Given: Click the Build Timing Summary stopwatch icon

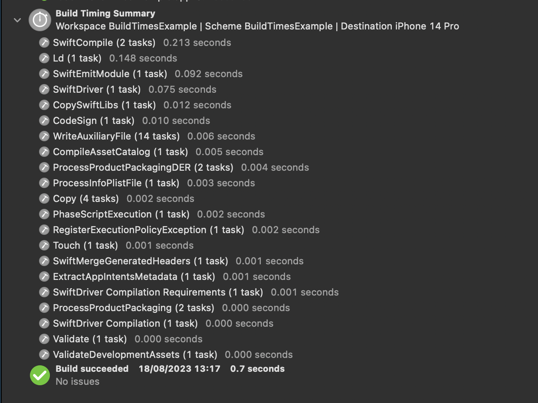Looking at the screenshot, I should click(x=40, y=20).
